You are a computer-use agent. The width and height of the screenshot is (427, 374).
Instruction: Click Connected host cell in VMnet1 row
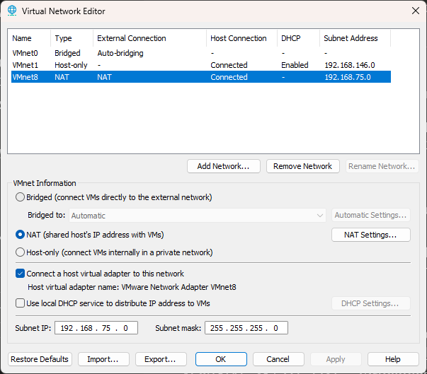coord(229,65)
